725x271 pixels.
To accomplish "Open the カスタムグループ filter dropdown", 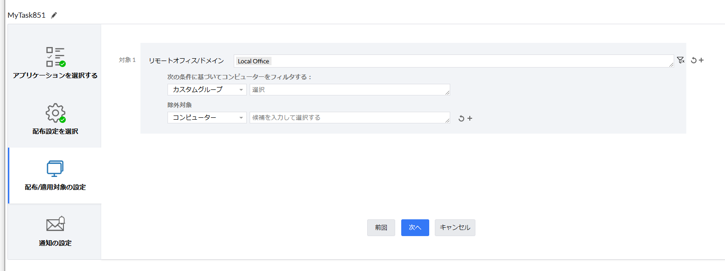I will point(207,89).
